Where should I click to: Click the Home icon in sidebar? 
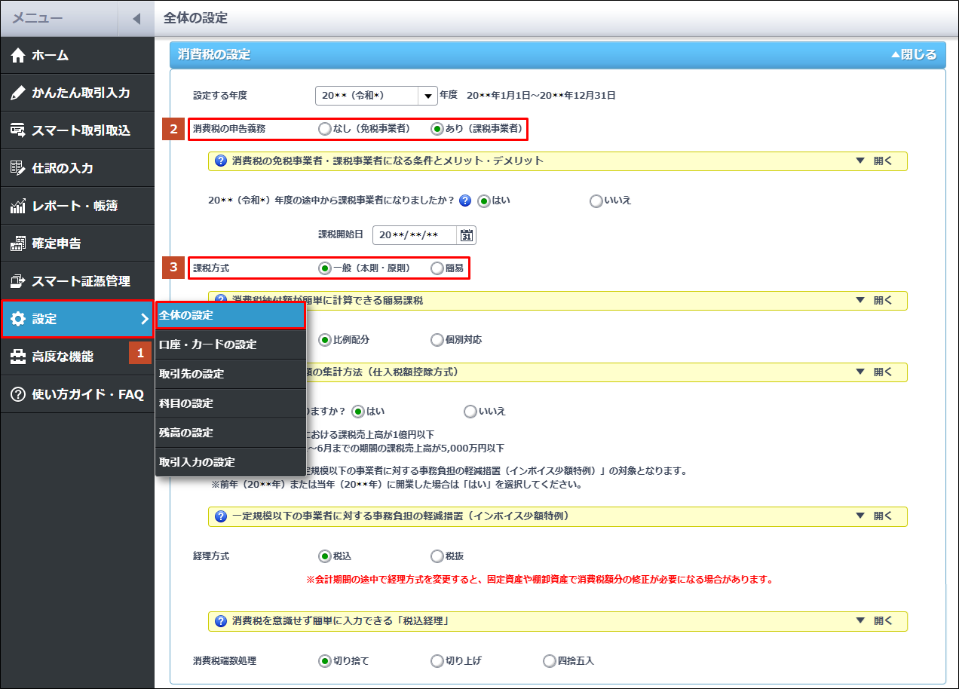[x=18, y=55]
